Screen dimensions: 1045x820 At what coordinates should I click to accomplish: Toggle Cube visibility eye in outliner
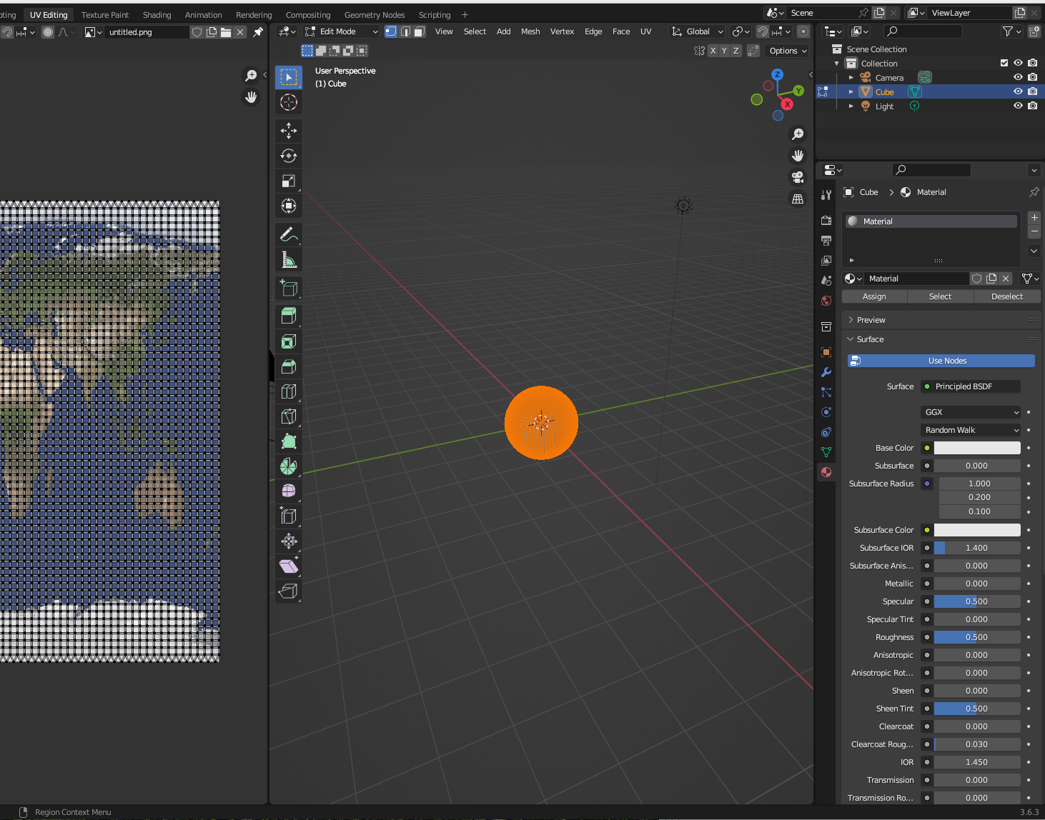[1018, 91]
